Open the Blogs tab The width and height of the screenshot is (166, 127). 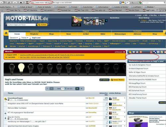pos(51,34)
